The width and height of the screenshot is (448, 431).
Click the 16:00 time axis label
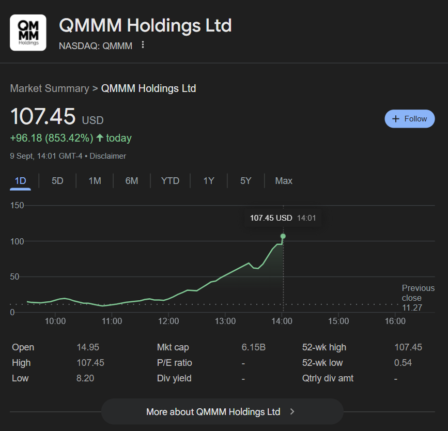click(395, 321)
